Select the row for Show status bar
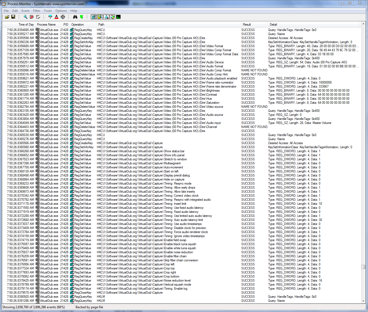 click(182, 151)
